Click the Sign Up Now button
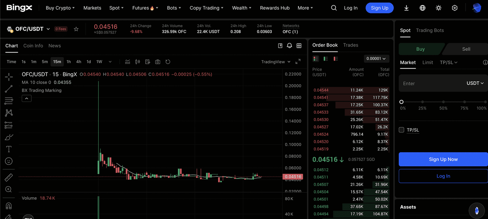 pyautogui.click(x=443, y=159)
